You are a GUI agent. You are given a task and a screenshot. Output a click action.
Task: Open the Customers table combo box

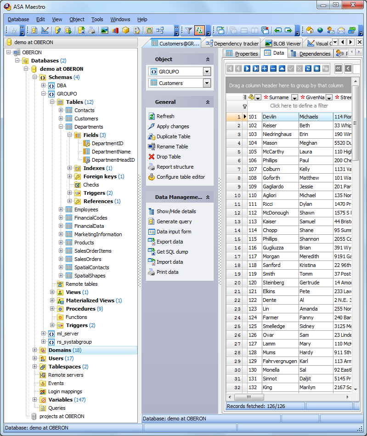coord(207,83)
